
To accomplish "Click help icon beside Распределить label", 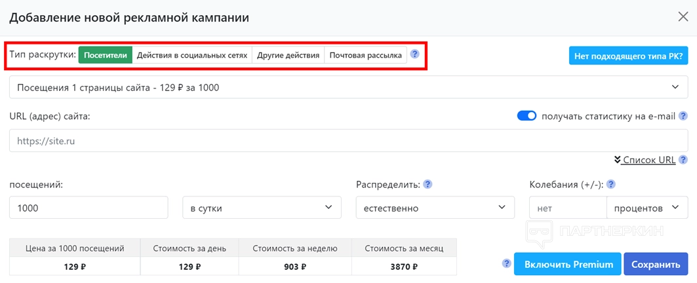I will (428, 184).
